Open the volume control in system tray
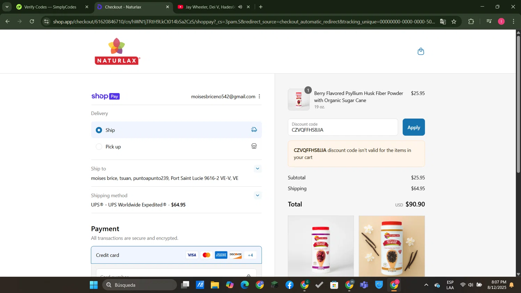The image size is (521, 293). (x=471, y=285)
